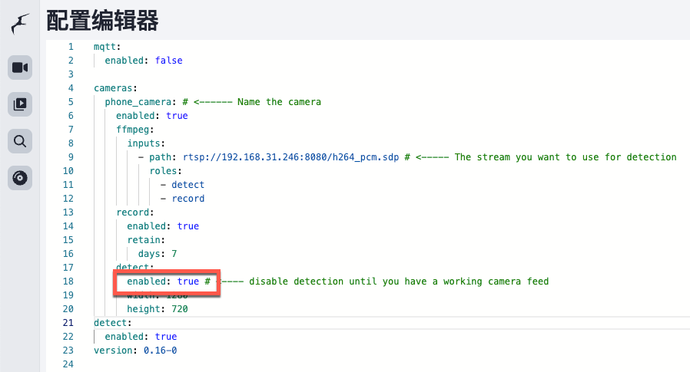
Task: Open the recordings review icon
Action: [x=21, y=104]
